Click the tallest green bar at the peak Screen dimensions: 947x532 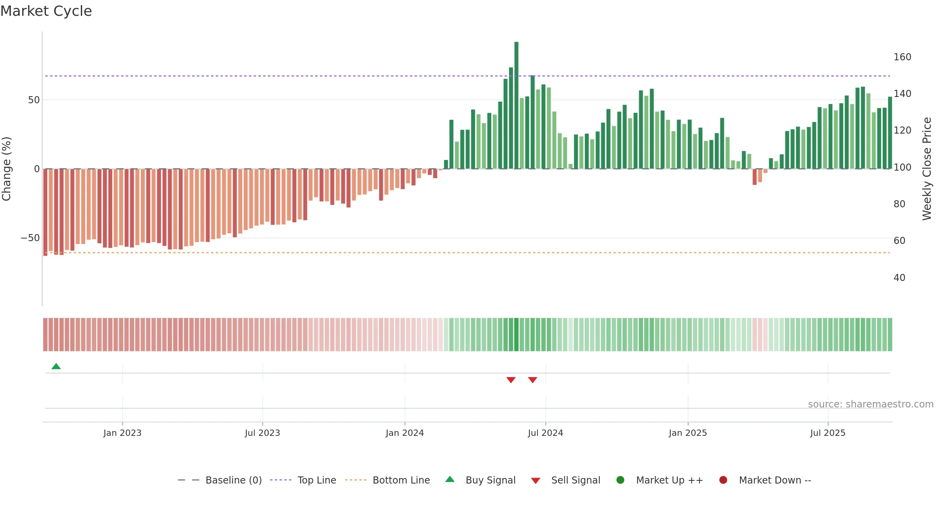click(517, 105)
